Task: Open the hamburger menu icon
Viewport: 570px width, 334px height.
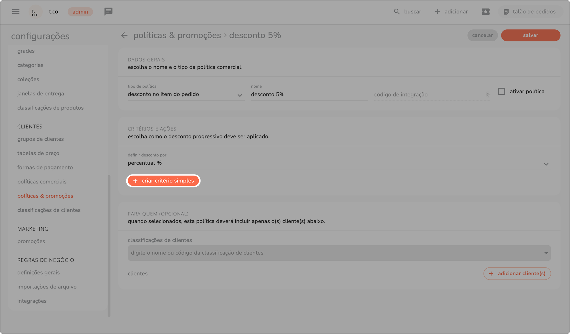Action: coord(16,12)
